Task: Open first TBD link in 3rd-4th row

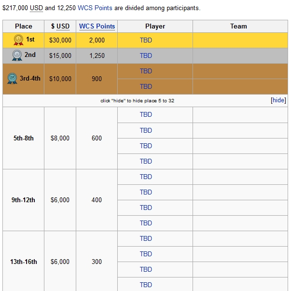Action: (146, 71)
